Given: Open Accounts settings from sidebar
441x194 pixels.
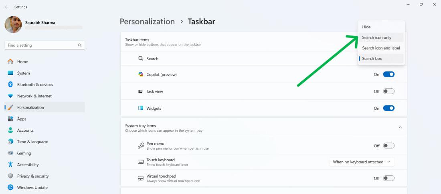Looking at the screenshot, I should click(x=25, y=131).
